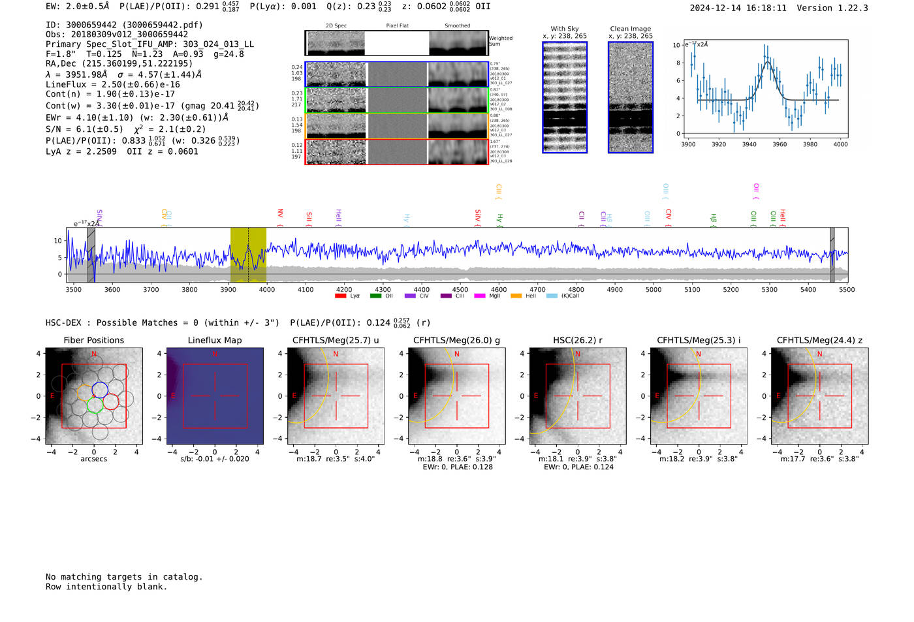Open the Lineflux Map panel
The height and width of the screenshot is (622, 914).
tap(215, 396)
